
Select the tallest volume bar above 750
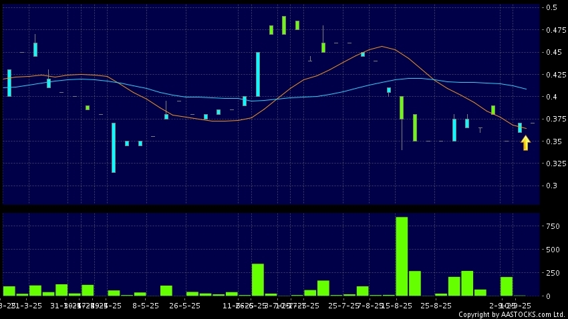tap(402, 256)
